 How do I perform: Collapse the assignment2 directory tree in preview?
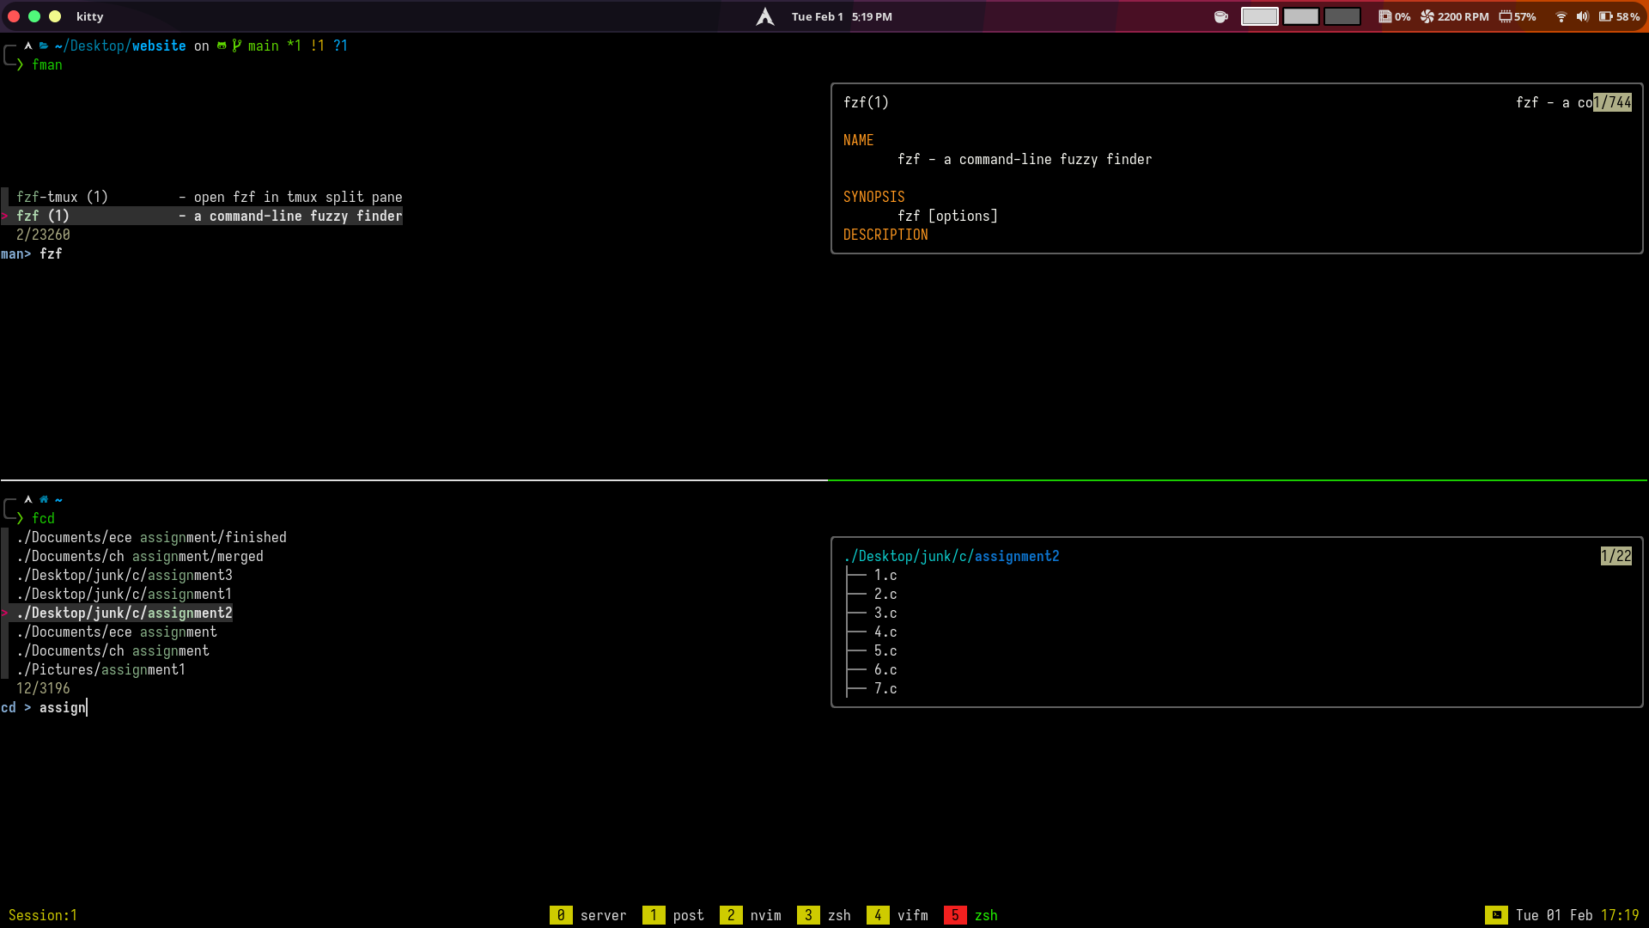tap(952, 556)
